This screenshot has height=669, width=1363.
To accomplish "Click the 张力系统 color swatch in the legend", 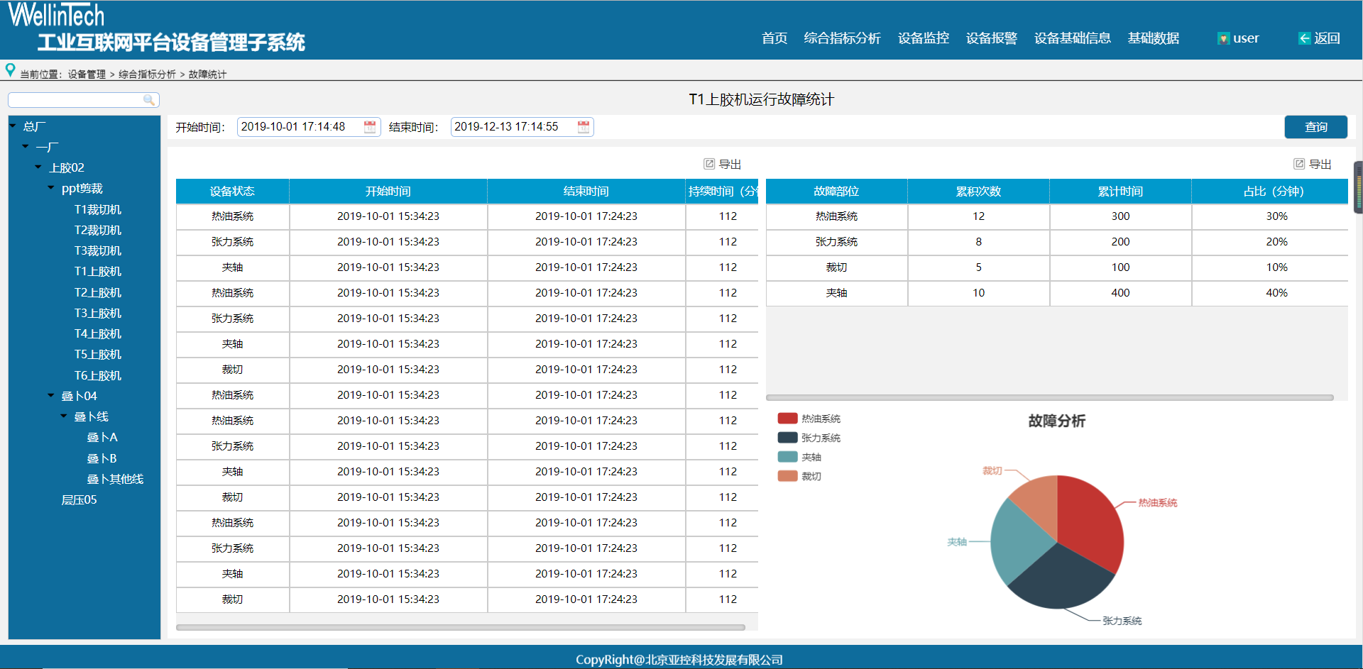I will tap(786, 438).
